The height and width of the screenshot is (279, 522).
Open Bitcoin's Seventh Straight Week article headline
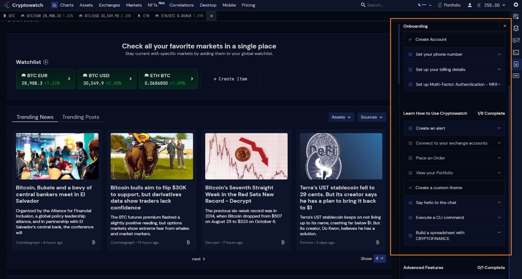point(239,194)
